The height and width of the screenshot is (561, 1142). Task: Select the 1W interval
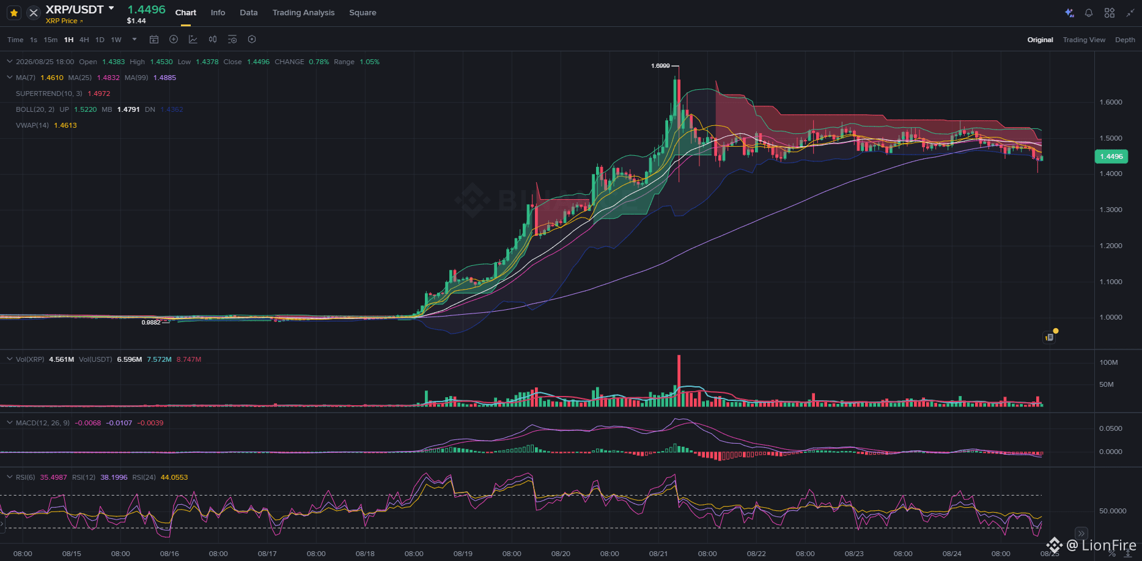coord(116,40)
